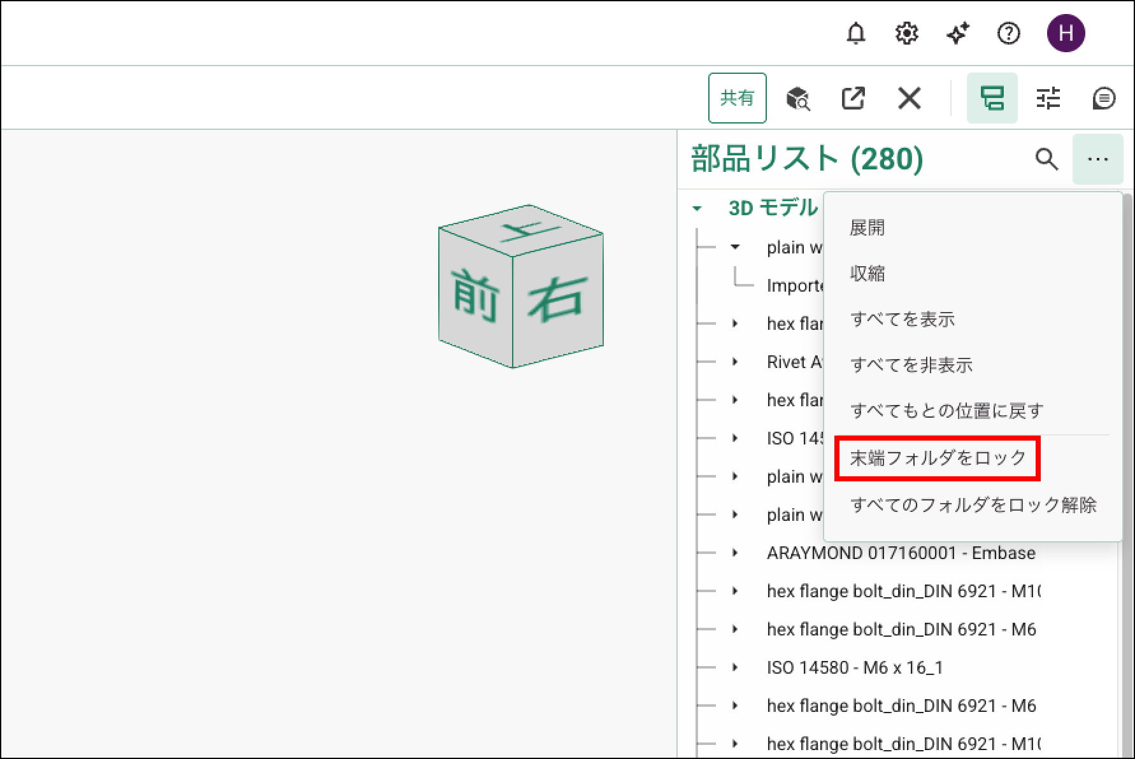Image resolution: width=1135 pixels, height=759 pixels.
Task: Click the three-dots more options button
Action: tap(1097, 159)
